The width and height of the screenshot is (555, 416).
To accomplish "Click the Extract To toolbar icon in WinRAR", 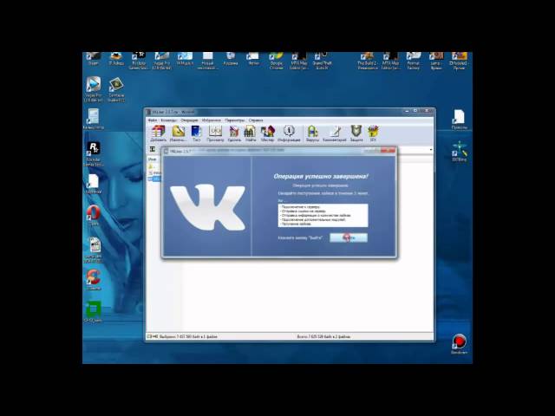I will coord(178,133).
